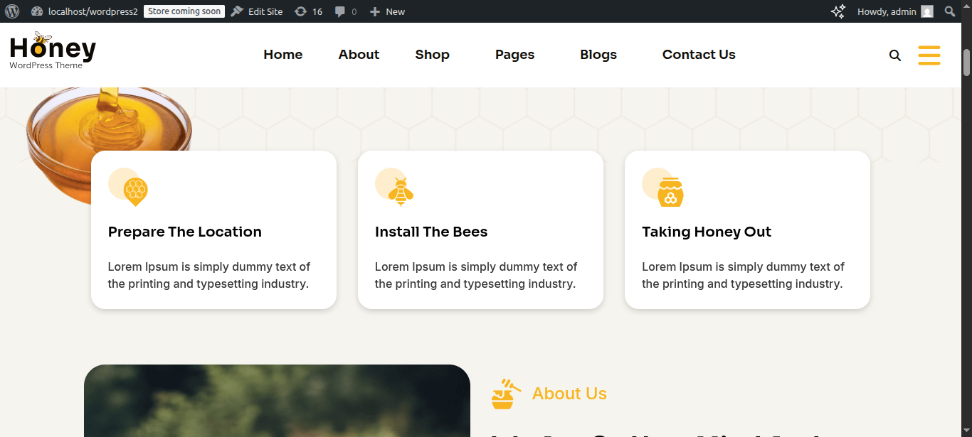Click the admin bar search icon

point(949,11)
